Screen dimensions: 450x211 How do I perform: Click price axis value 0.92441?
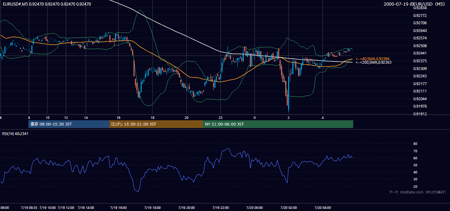pos(420,53)
